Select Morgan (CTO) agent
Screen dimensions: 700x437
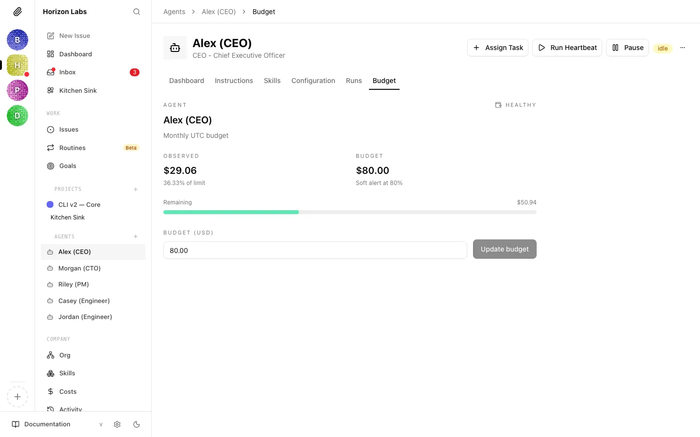(93, 268)
